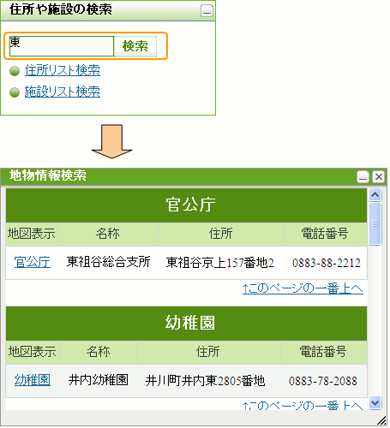Screen dimensions: 390x428
Task: Open the 施設リスト検索 link
Action: click(x=63, y=92)
